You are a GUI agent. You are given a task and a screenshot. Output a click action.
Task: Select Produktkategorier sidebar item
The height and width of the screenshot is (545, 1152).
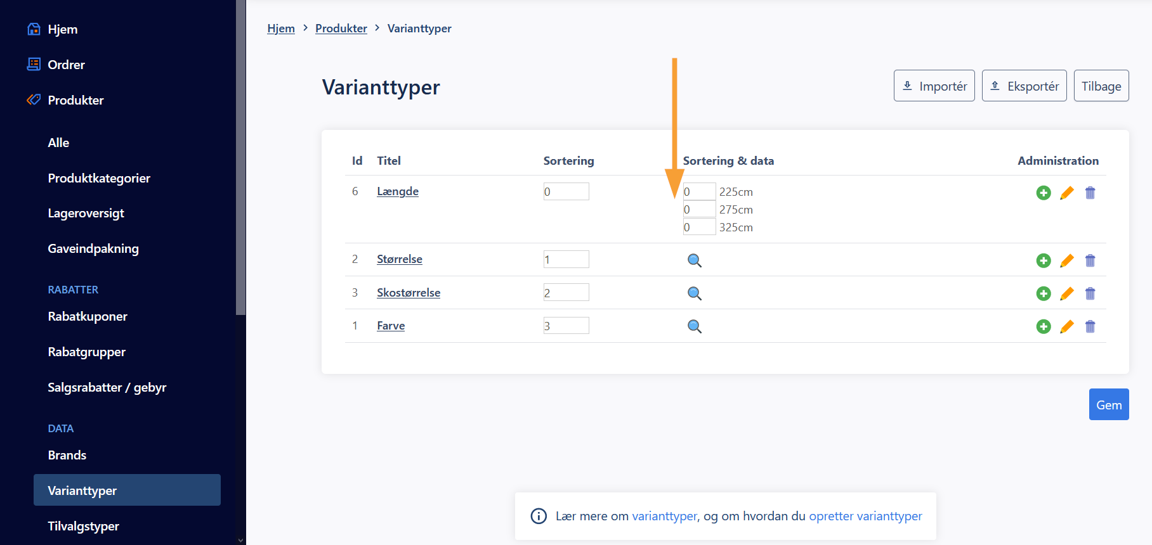(99, 178)
